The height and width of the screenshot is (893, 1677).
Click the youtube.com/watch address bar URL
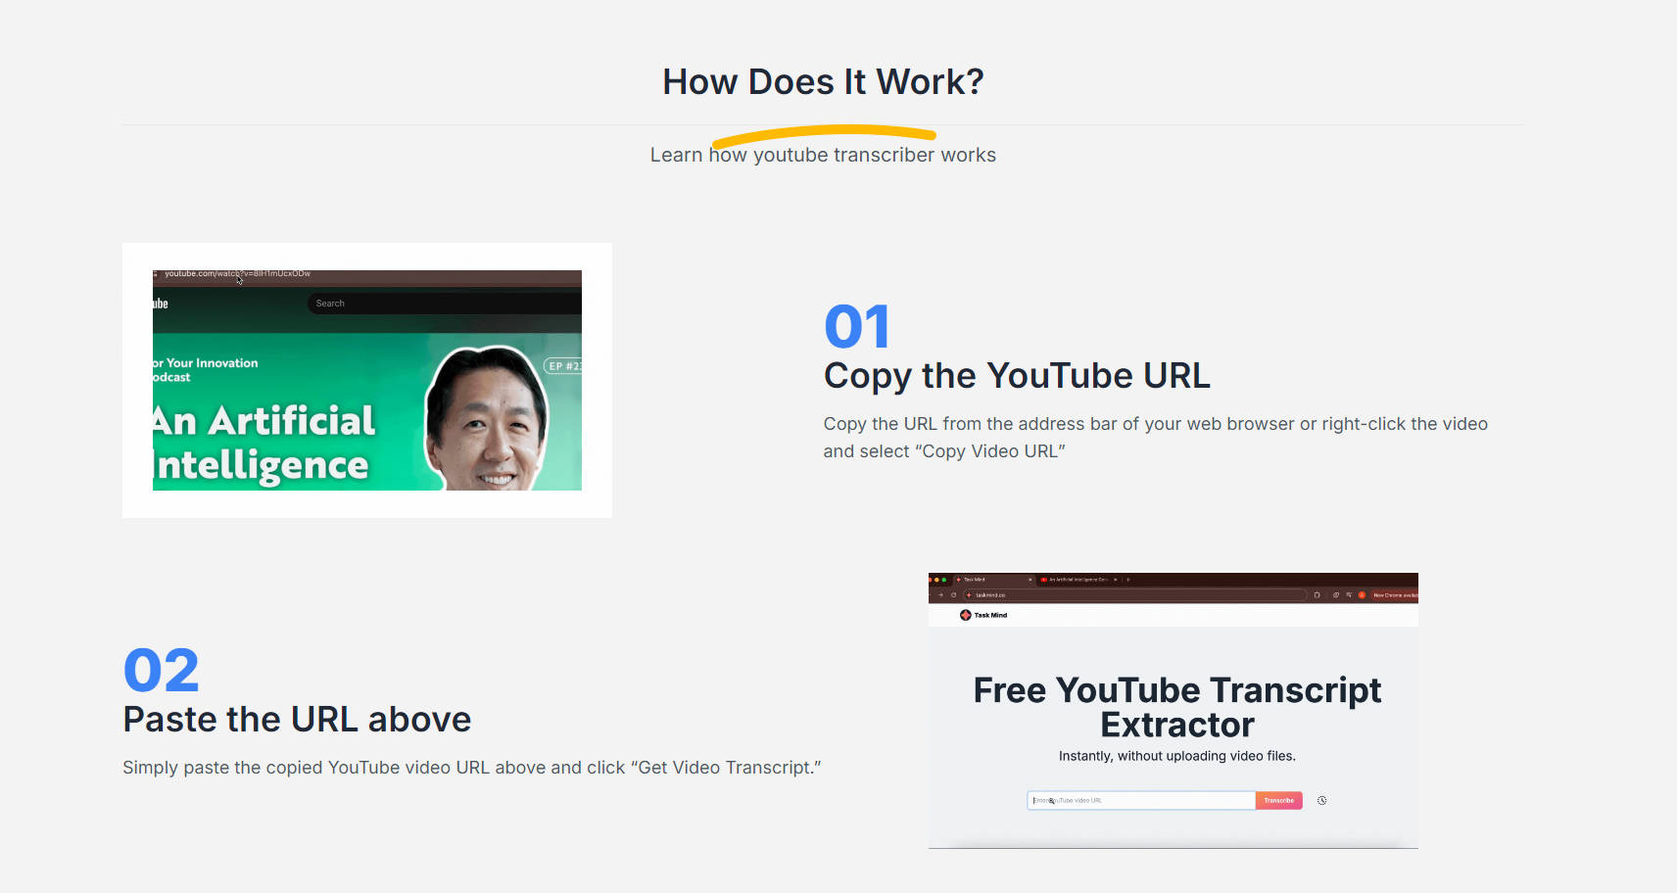coord(237,274)
